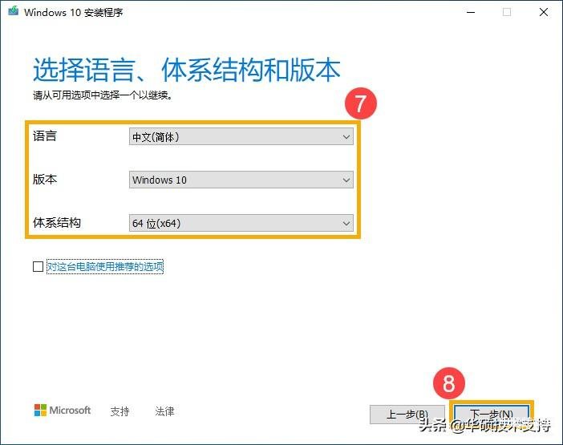Click the 版本 field label
This screenshot has height=445, width=563.
click(x=45, y=179)
